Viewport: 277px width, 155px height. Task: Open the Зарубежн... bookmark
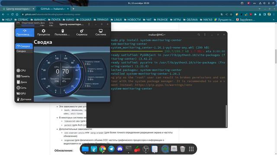[245, 20]
